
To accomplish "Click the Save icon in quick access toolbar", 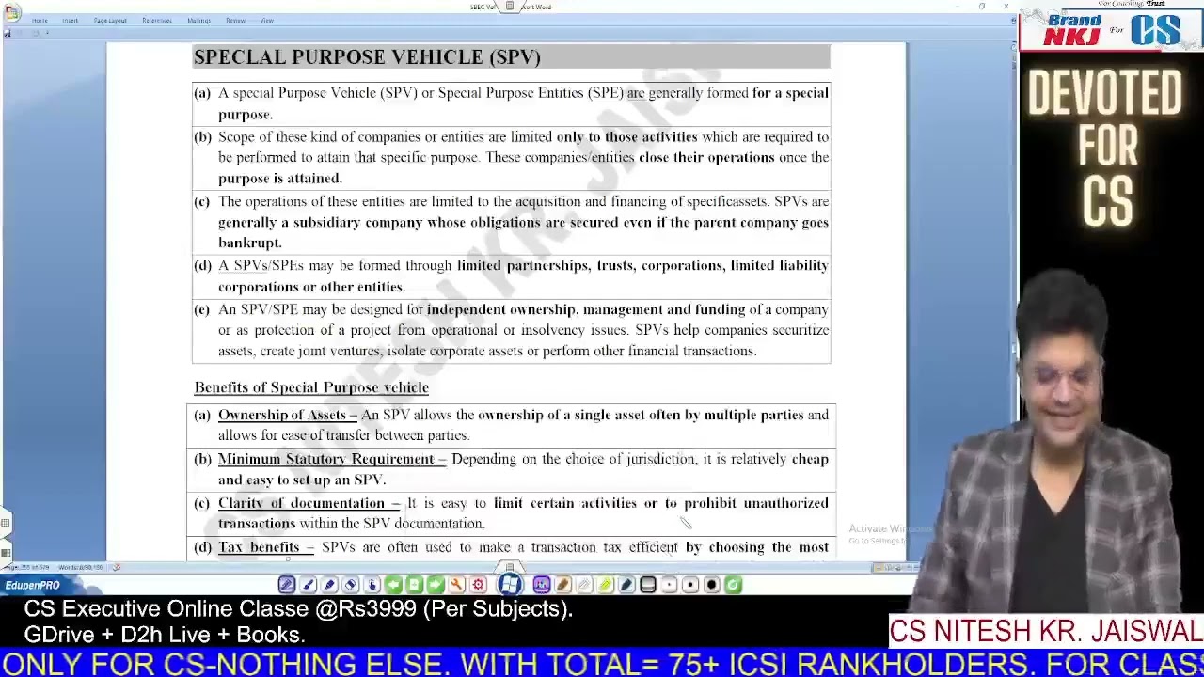I will 8,34.
